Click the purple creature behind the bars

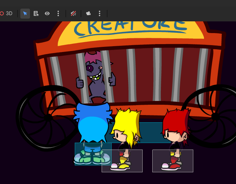(x=96, y=77)
